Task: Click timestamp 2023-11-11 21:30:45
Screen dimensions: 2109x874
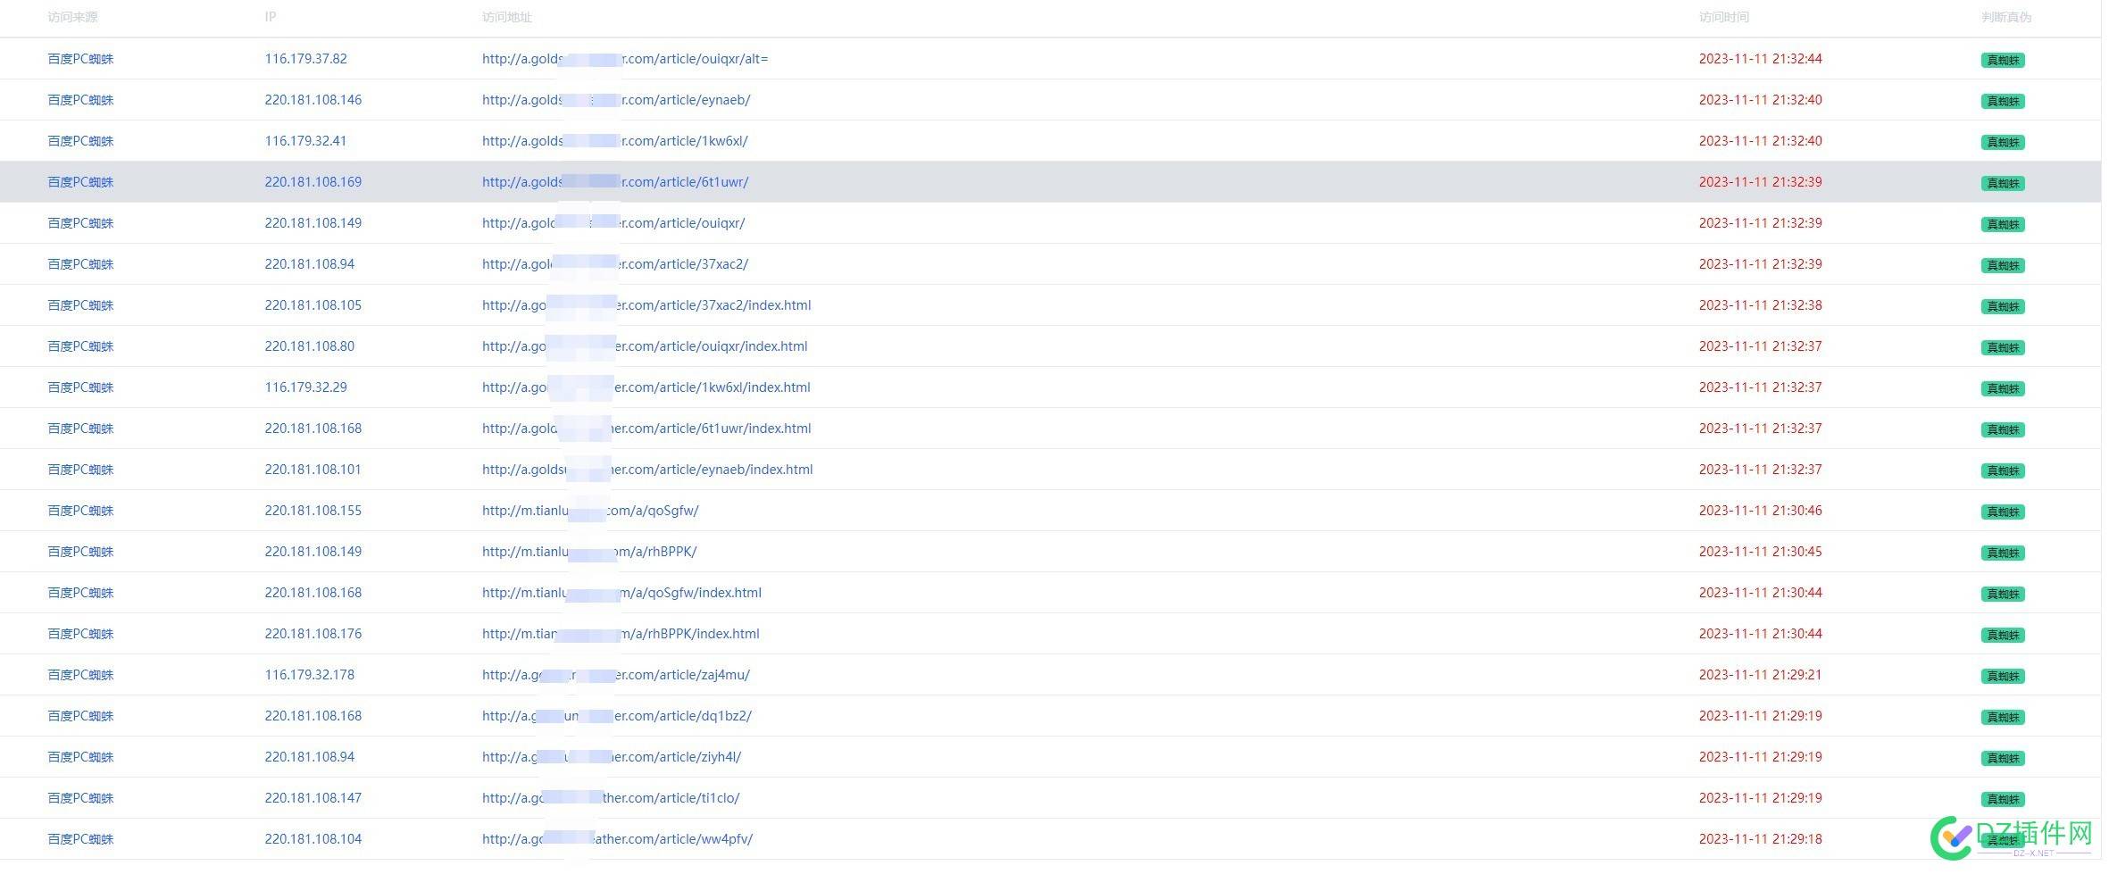Action: click(1760, 552)
